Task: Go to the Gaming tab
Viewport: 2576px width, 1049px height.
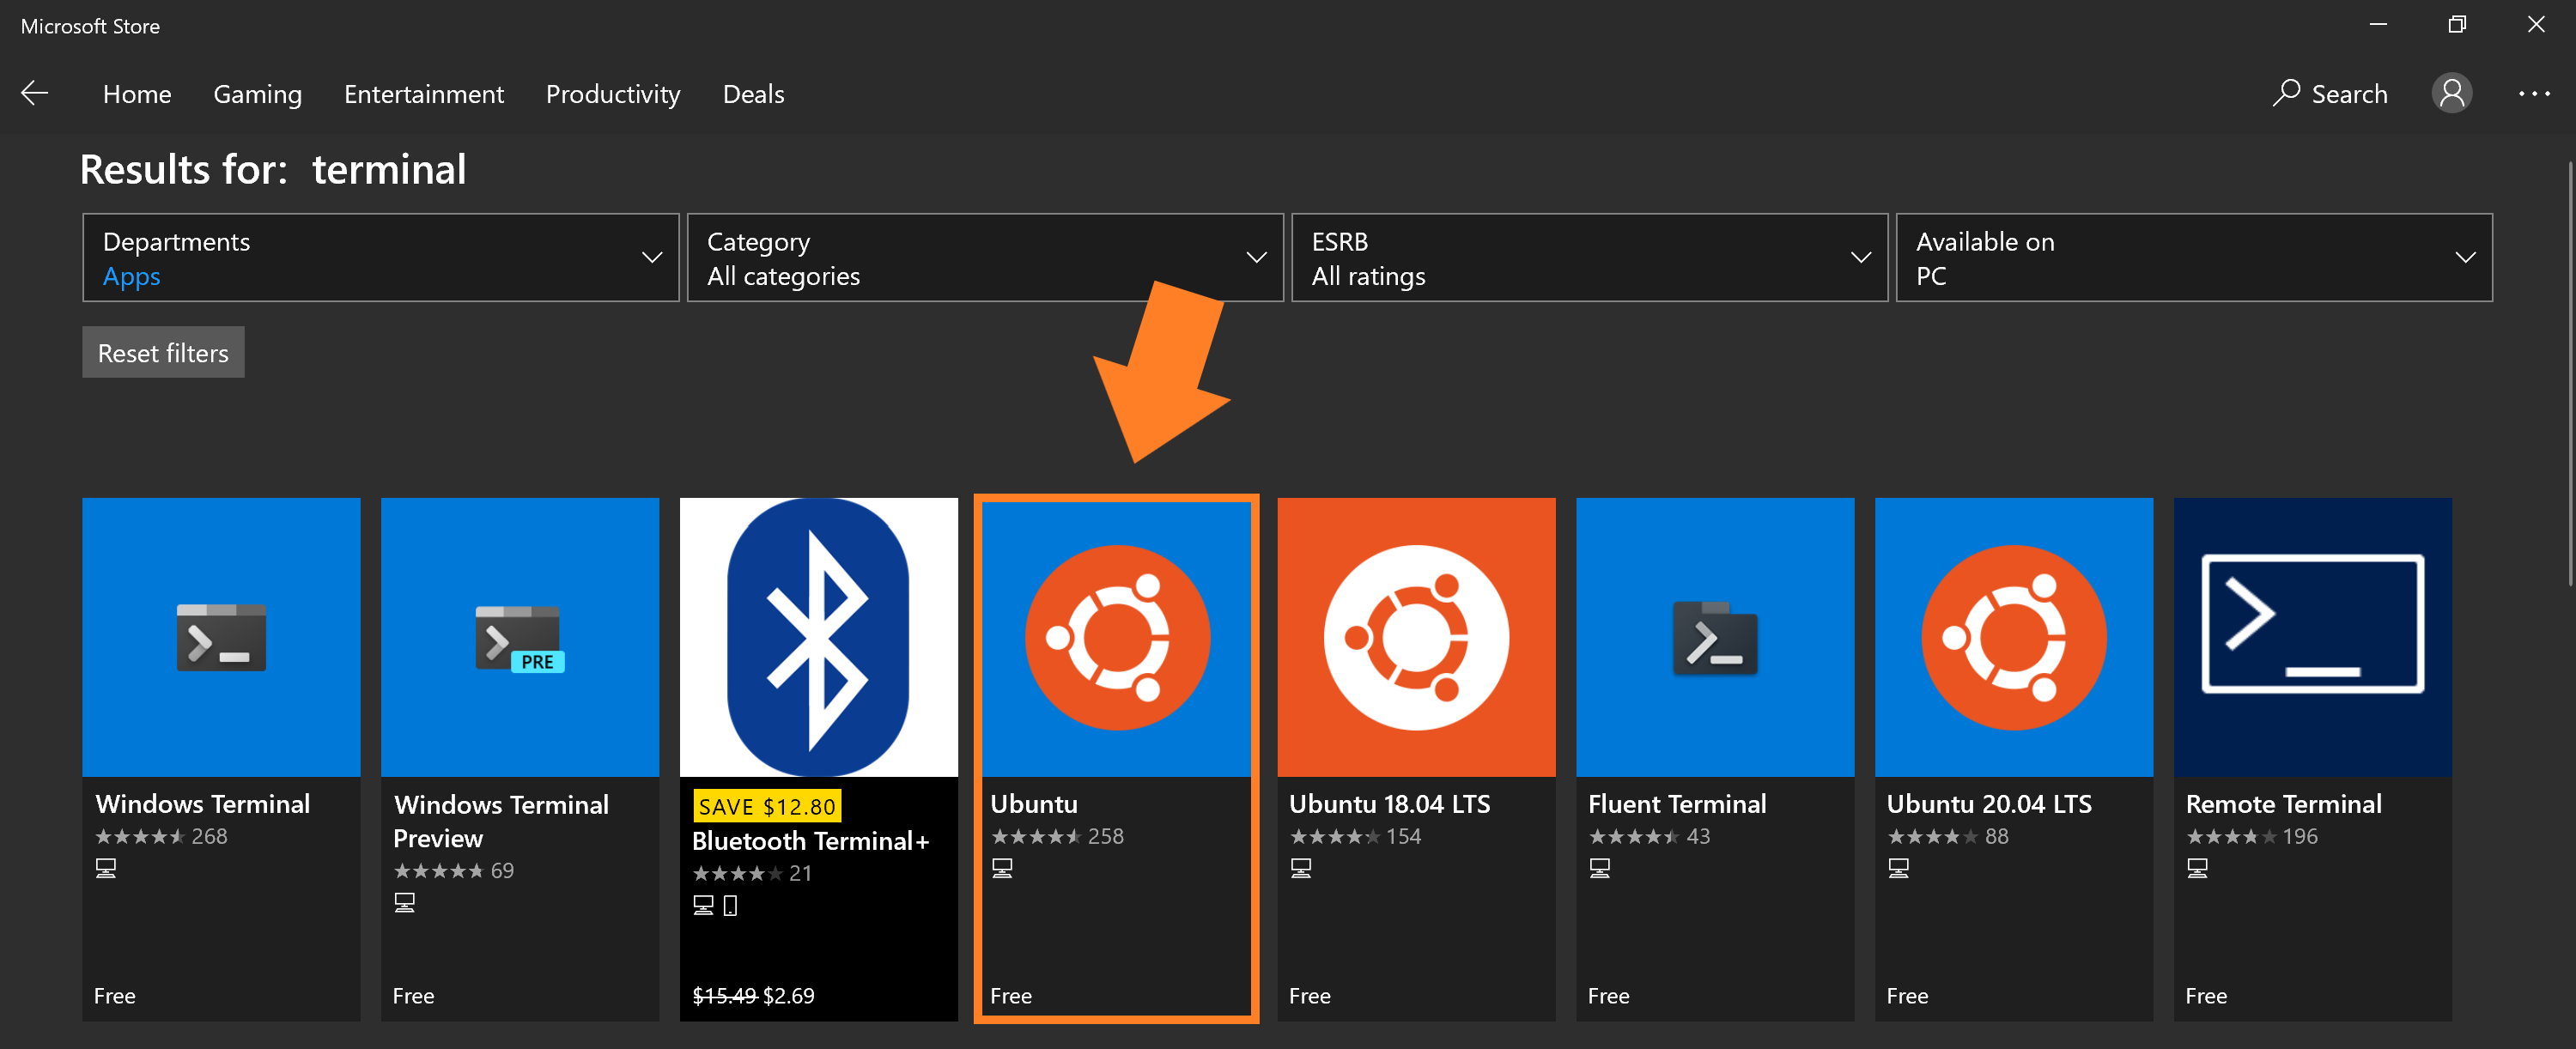Action: click(x=257, y=94)
